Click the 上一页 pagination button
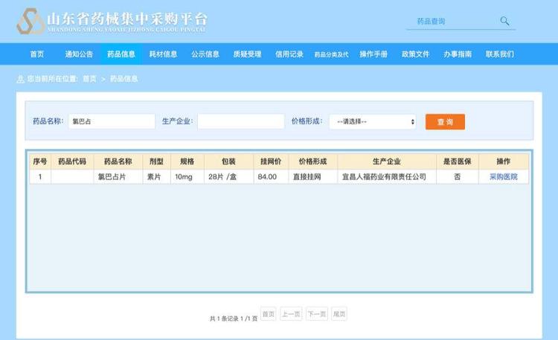Screen dimensions: 558x340 (x=291, y=314)
